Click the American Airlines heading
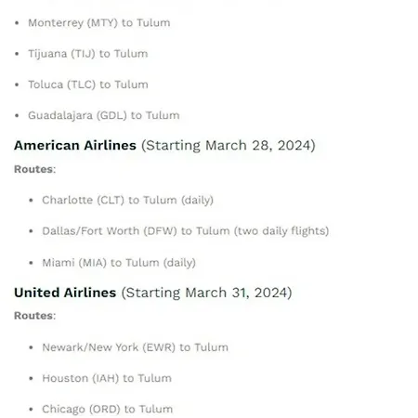Screen dimensions: 418x418 75,145
